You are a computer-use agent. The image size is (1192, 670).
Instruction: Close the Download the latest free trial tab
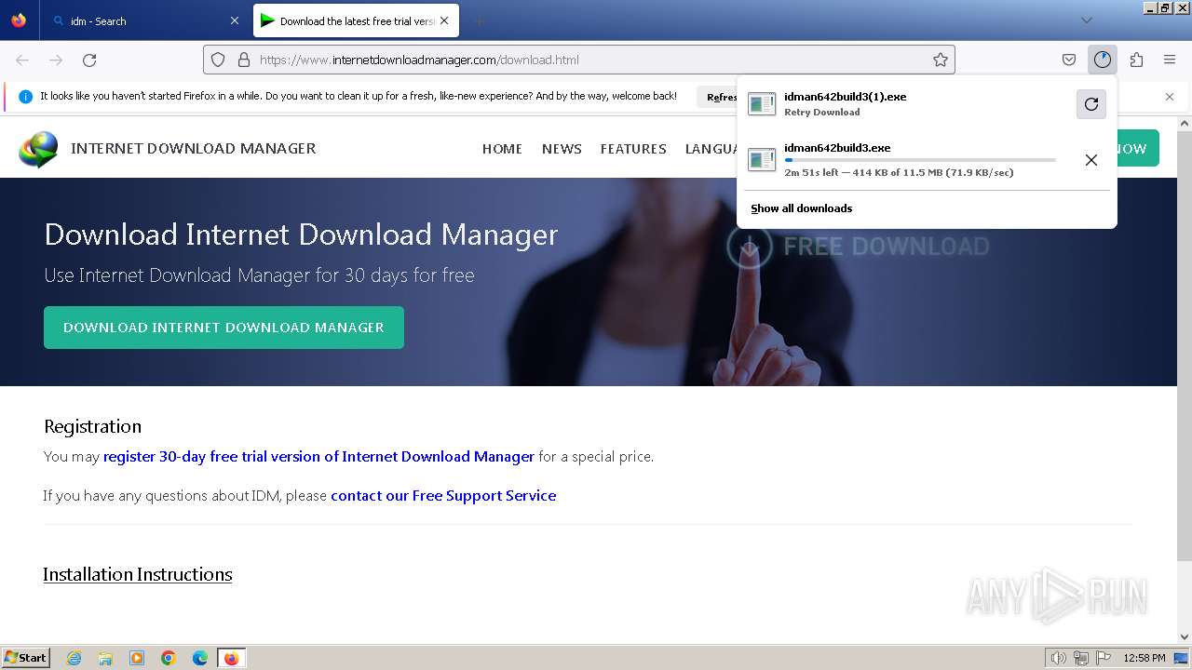444,20
